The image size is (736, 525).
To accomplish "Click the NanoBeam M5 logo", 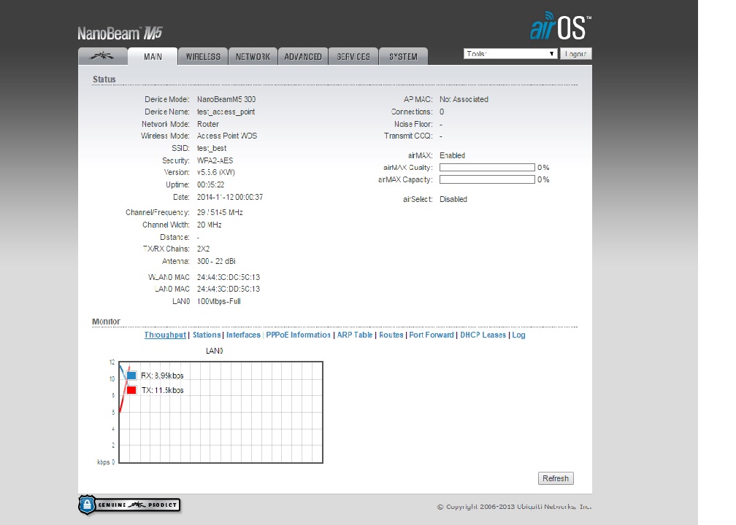I will [120, 34].
